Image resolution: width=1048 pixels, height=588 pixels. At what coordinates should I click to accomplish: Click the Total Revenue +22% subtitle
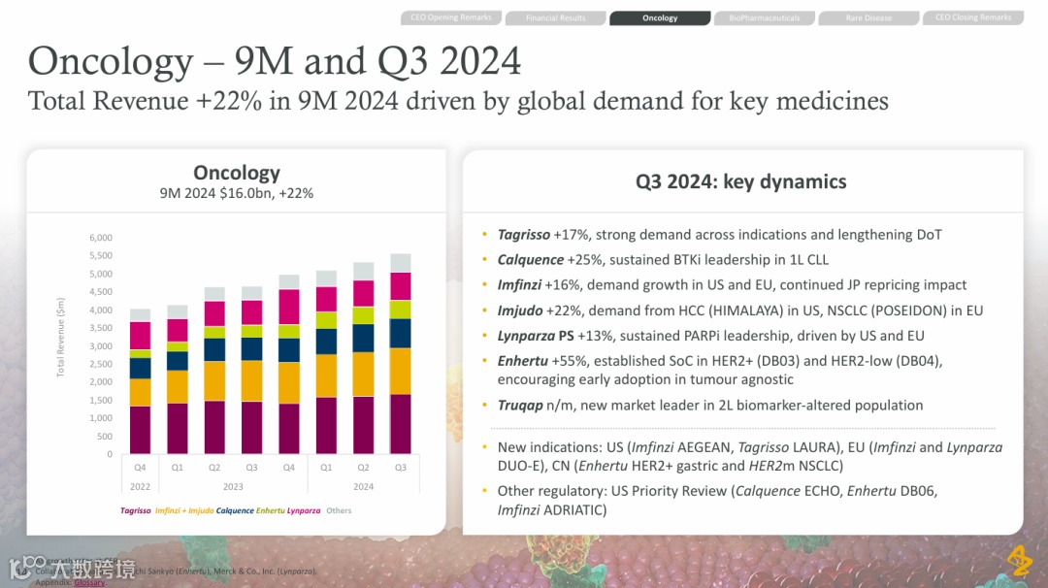[458, 101]
